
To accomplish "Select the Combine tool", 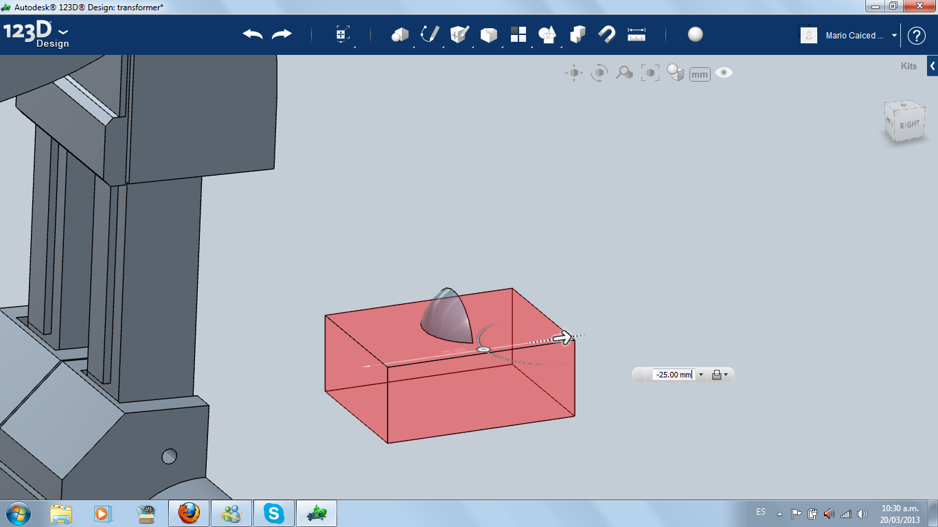I will [577, 34].
